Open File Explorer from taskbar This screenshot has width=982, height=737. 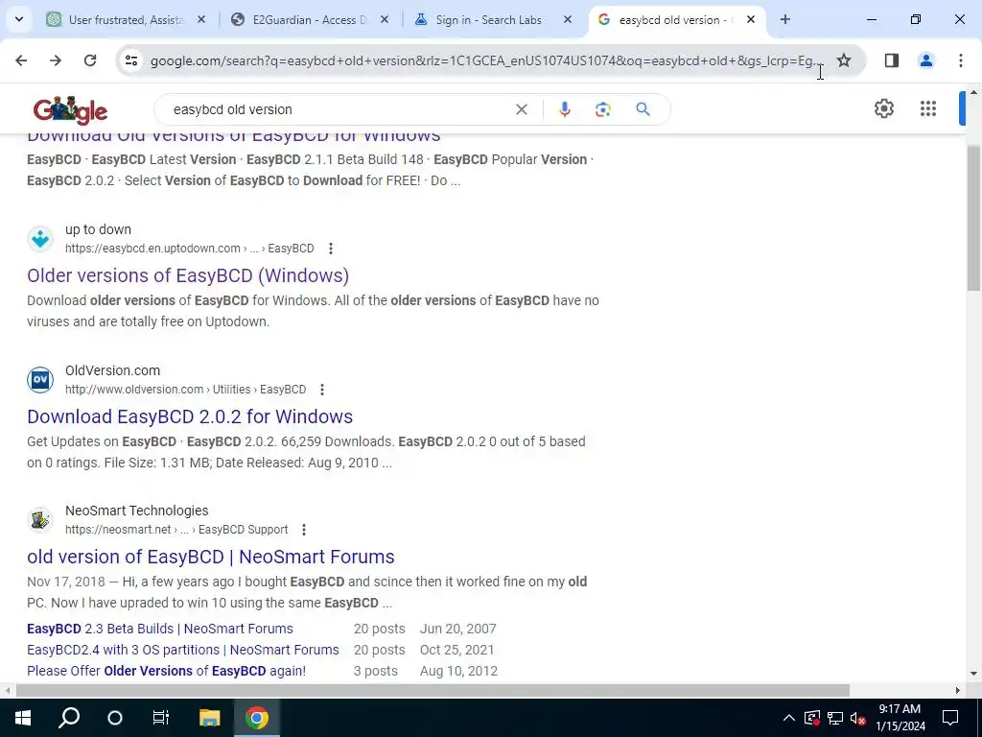click(x=209, y=718)
